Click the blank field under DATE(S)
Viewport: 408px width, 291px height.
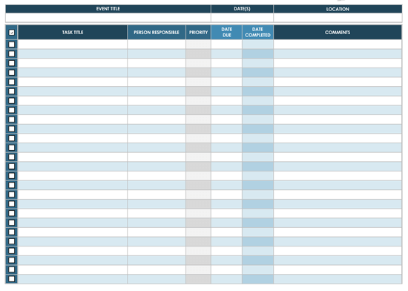tap(242, 17)
